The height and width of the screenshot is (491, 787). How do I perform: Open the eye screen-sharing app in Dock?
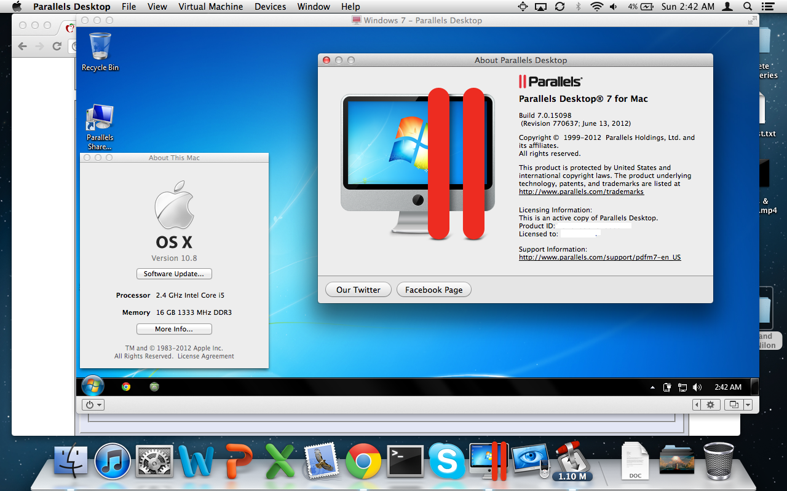(x=530, y=462)
